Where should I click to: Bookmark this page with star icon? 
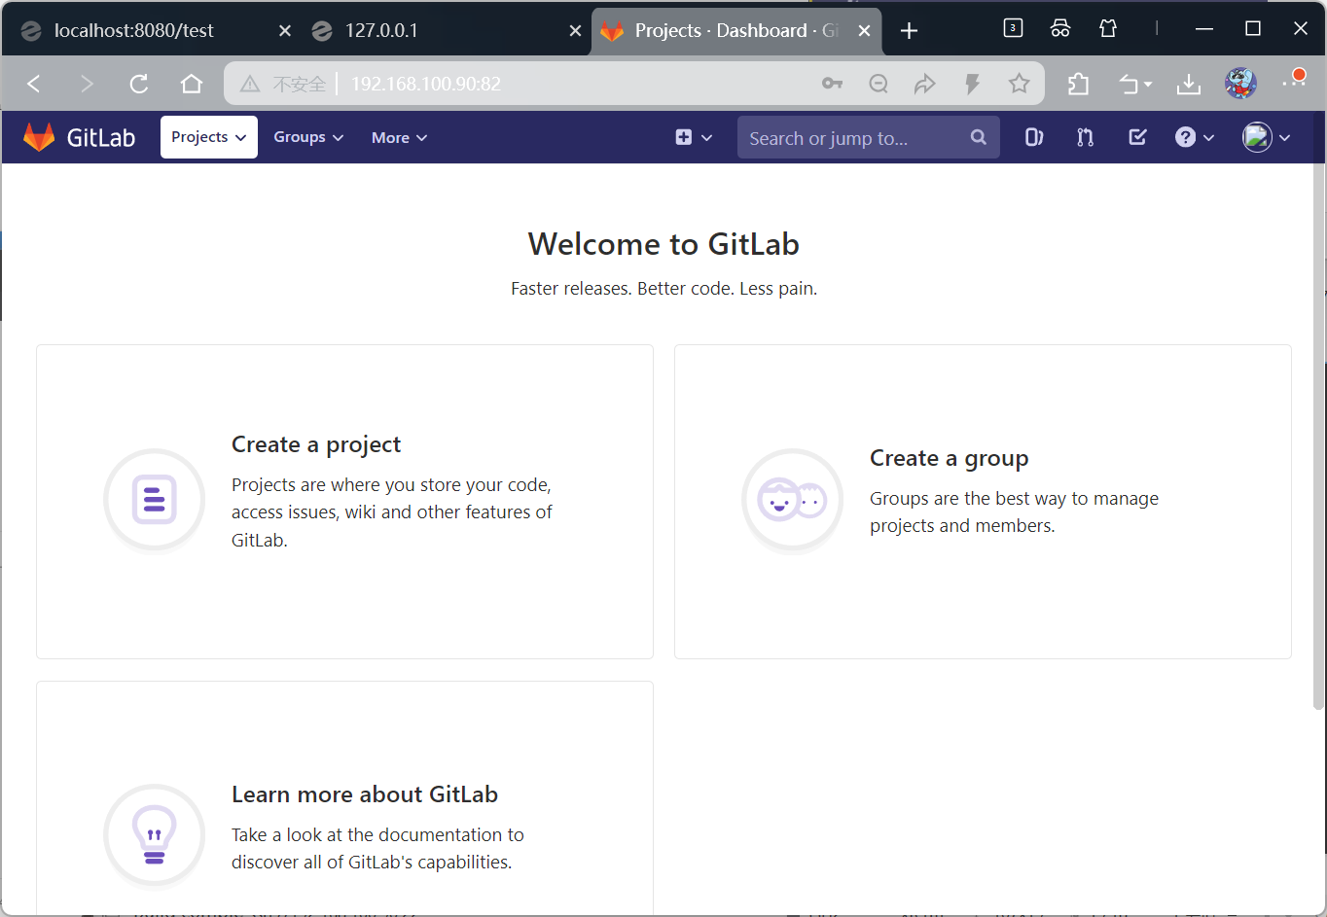point(1019,84)
